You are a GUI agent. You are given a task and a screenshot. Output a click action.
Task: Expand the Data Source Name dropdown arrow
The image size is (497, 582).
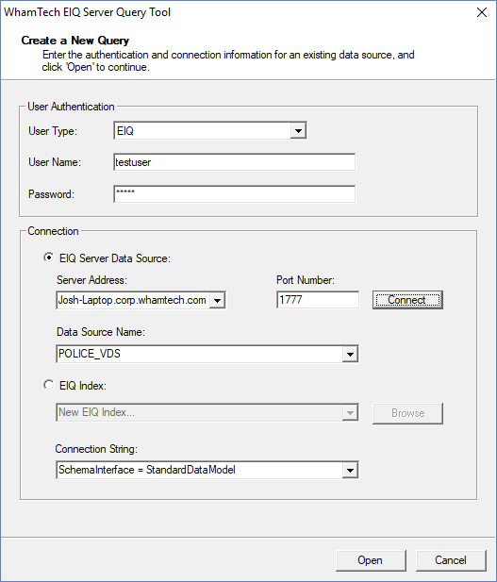click(350, 354)
